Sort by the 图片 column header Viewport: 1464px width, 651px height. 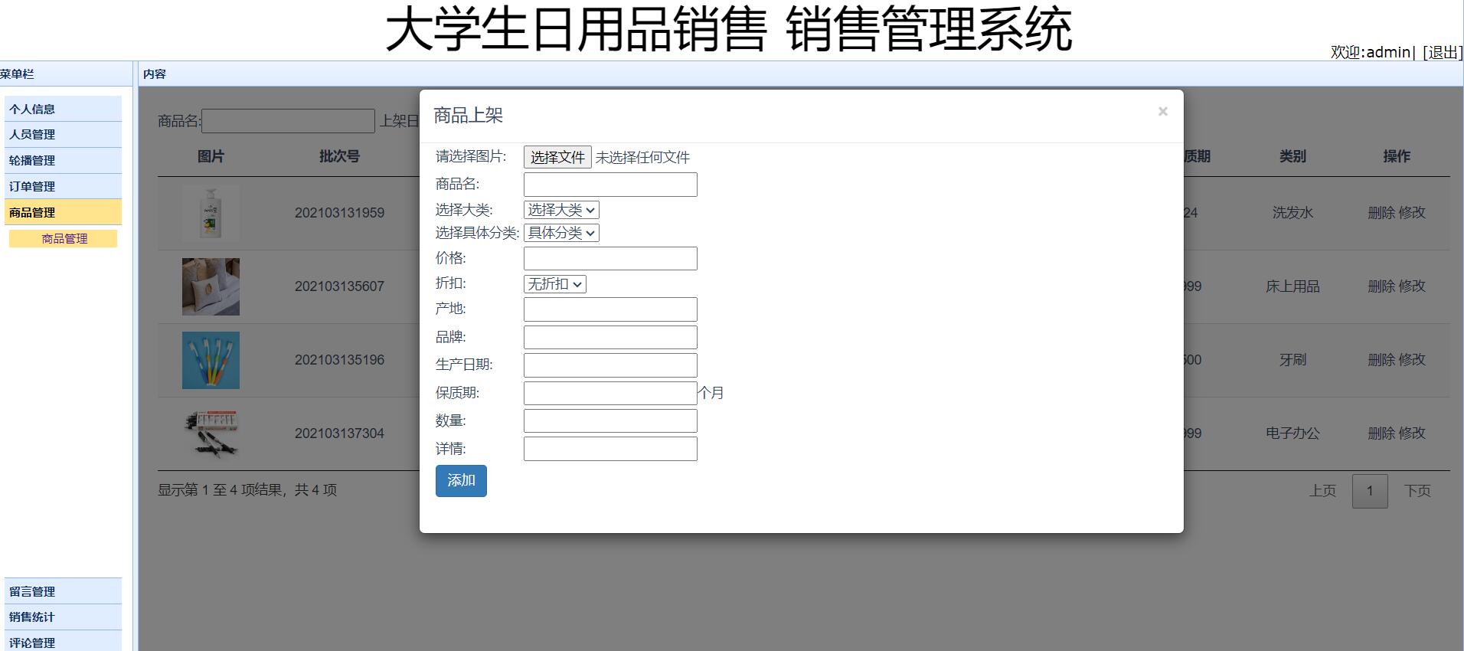point(211,156)
